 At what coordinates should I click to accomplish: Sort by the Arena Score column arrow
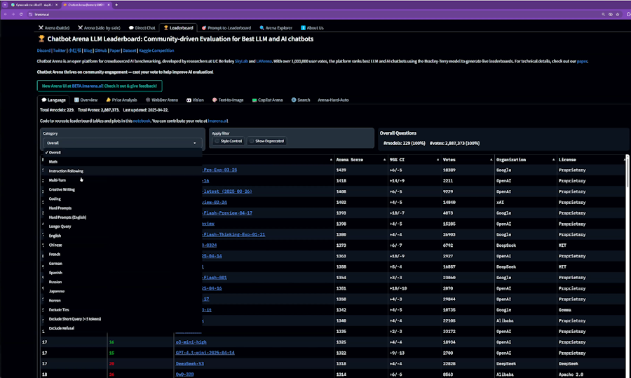tap(384, 160)
